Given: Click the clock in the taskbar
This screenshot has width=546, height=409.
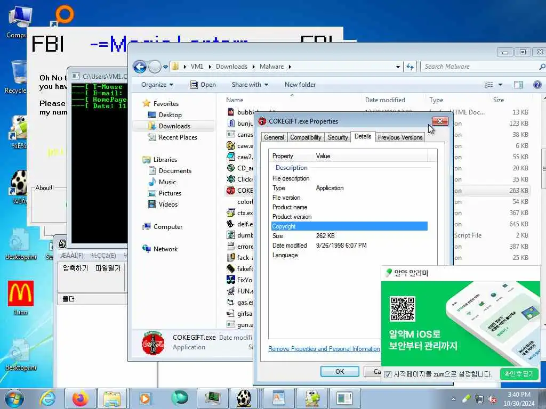Looking at the screenshot, I should click(x=519, y=399).
